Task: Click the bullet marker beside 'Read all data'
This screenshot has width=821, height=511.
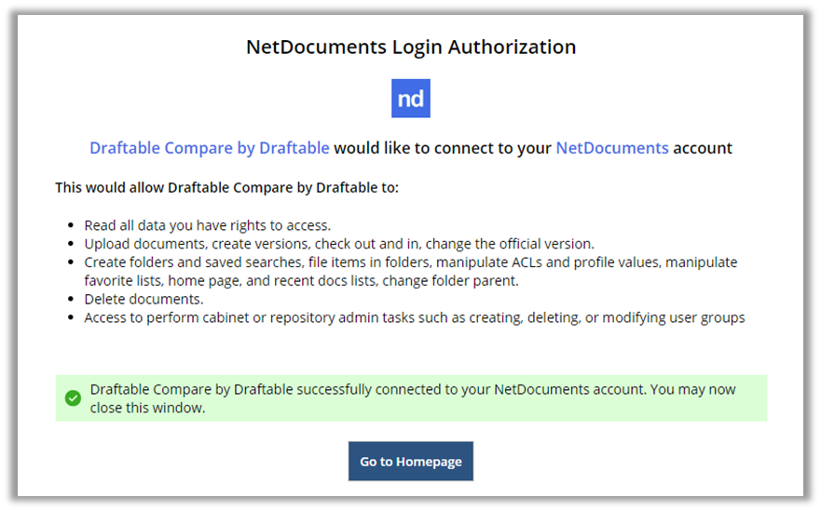Action: [x=71, y=225]
